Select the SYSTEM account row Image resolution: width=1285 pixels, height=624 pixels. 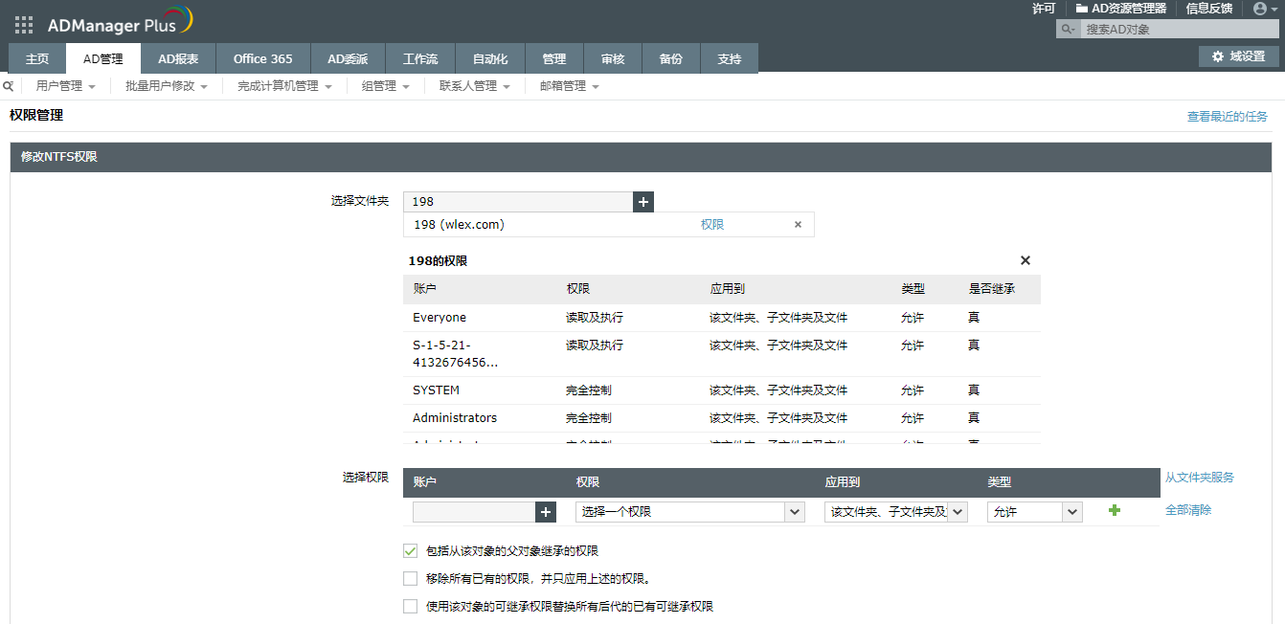722,390
